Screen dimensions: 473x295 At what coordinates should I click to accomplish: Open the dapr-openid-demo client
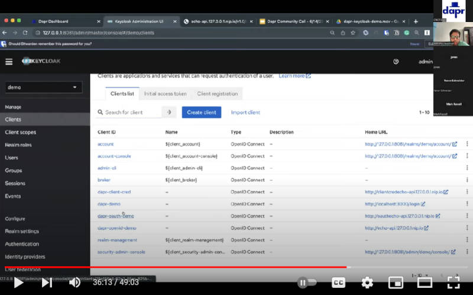pos(116,228)
